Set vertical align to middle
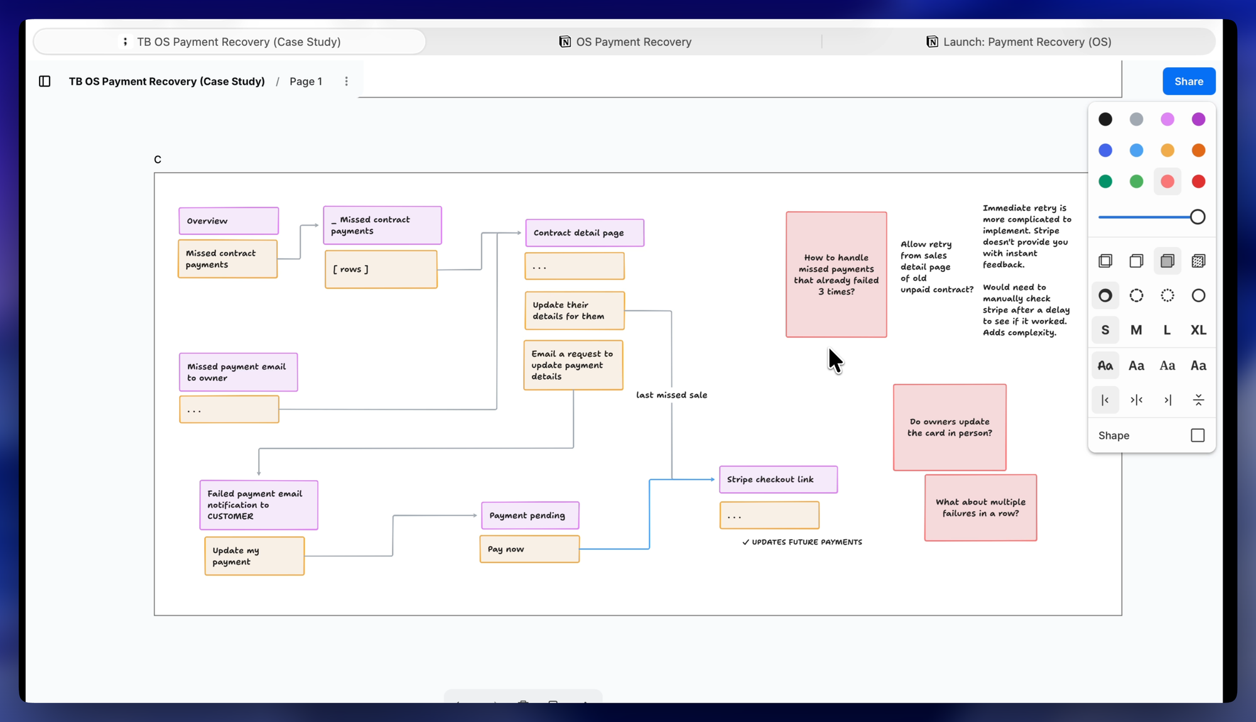Image resolution: width=1256 pixels, height=722 pixels. (x=1198, y=400)
